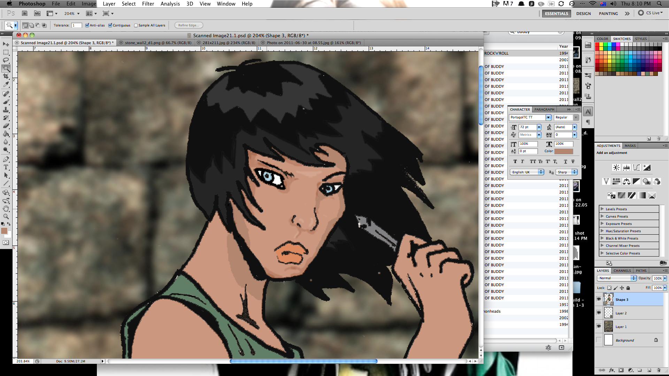
Task: Click the Character panel text color swatch
Action: (x=564, y=151)
